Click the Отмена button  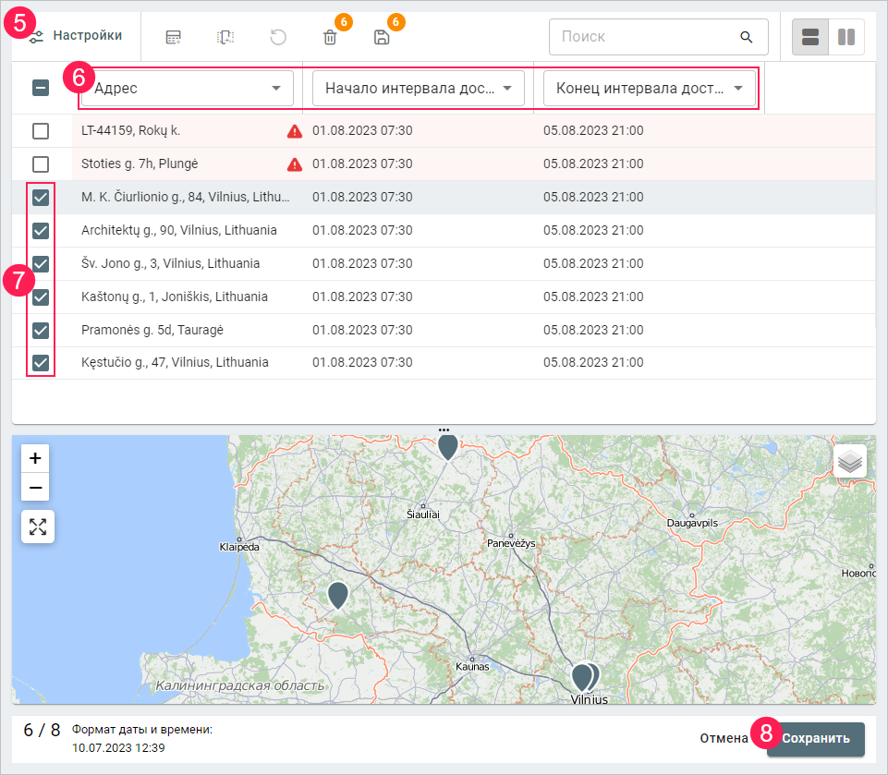[x=724, y=739]
